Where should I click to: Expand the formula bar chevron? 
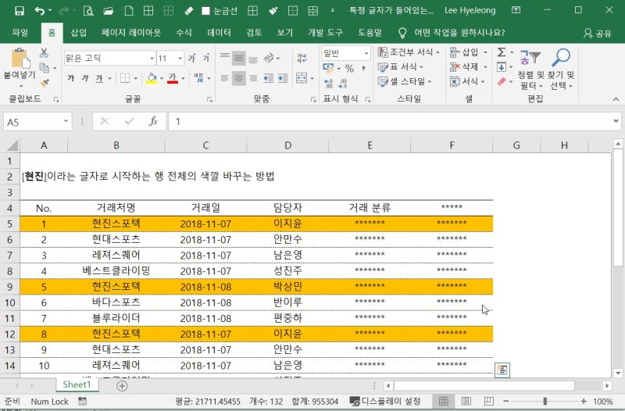tap(616, 121)
